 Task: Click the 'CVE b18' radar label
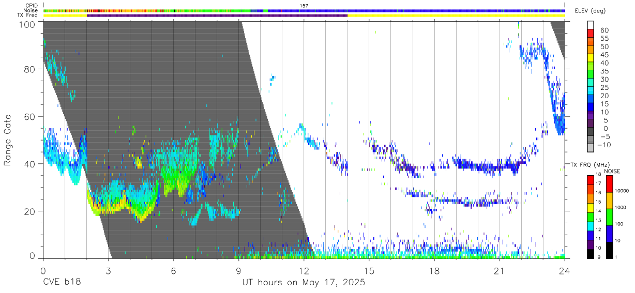pos(62,283)
